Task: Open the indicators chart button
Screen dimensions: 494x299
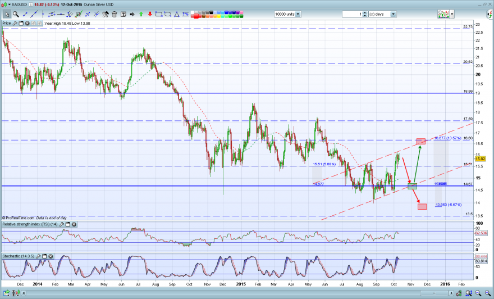Action: point(443,14)
